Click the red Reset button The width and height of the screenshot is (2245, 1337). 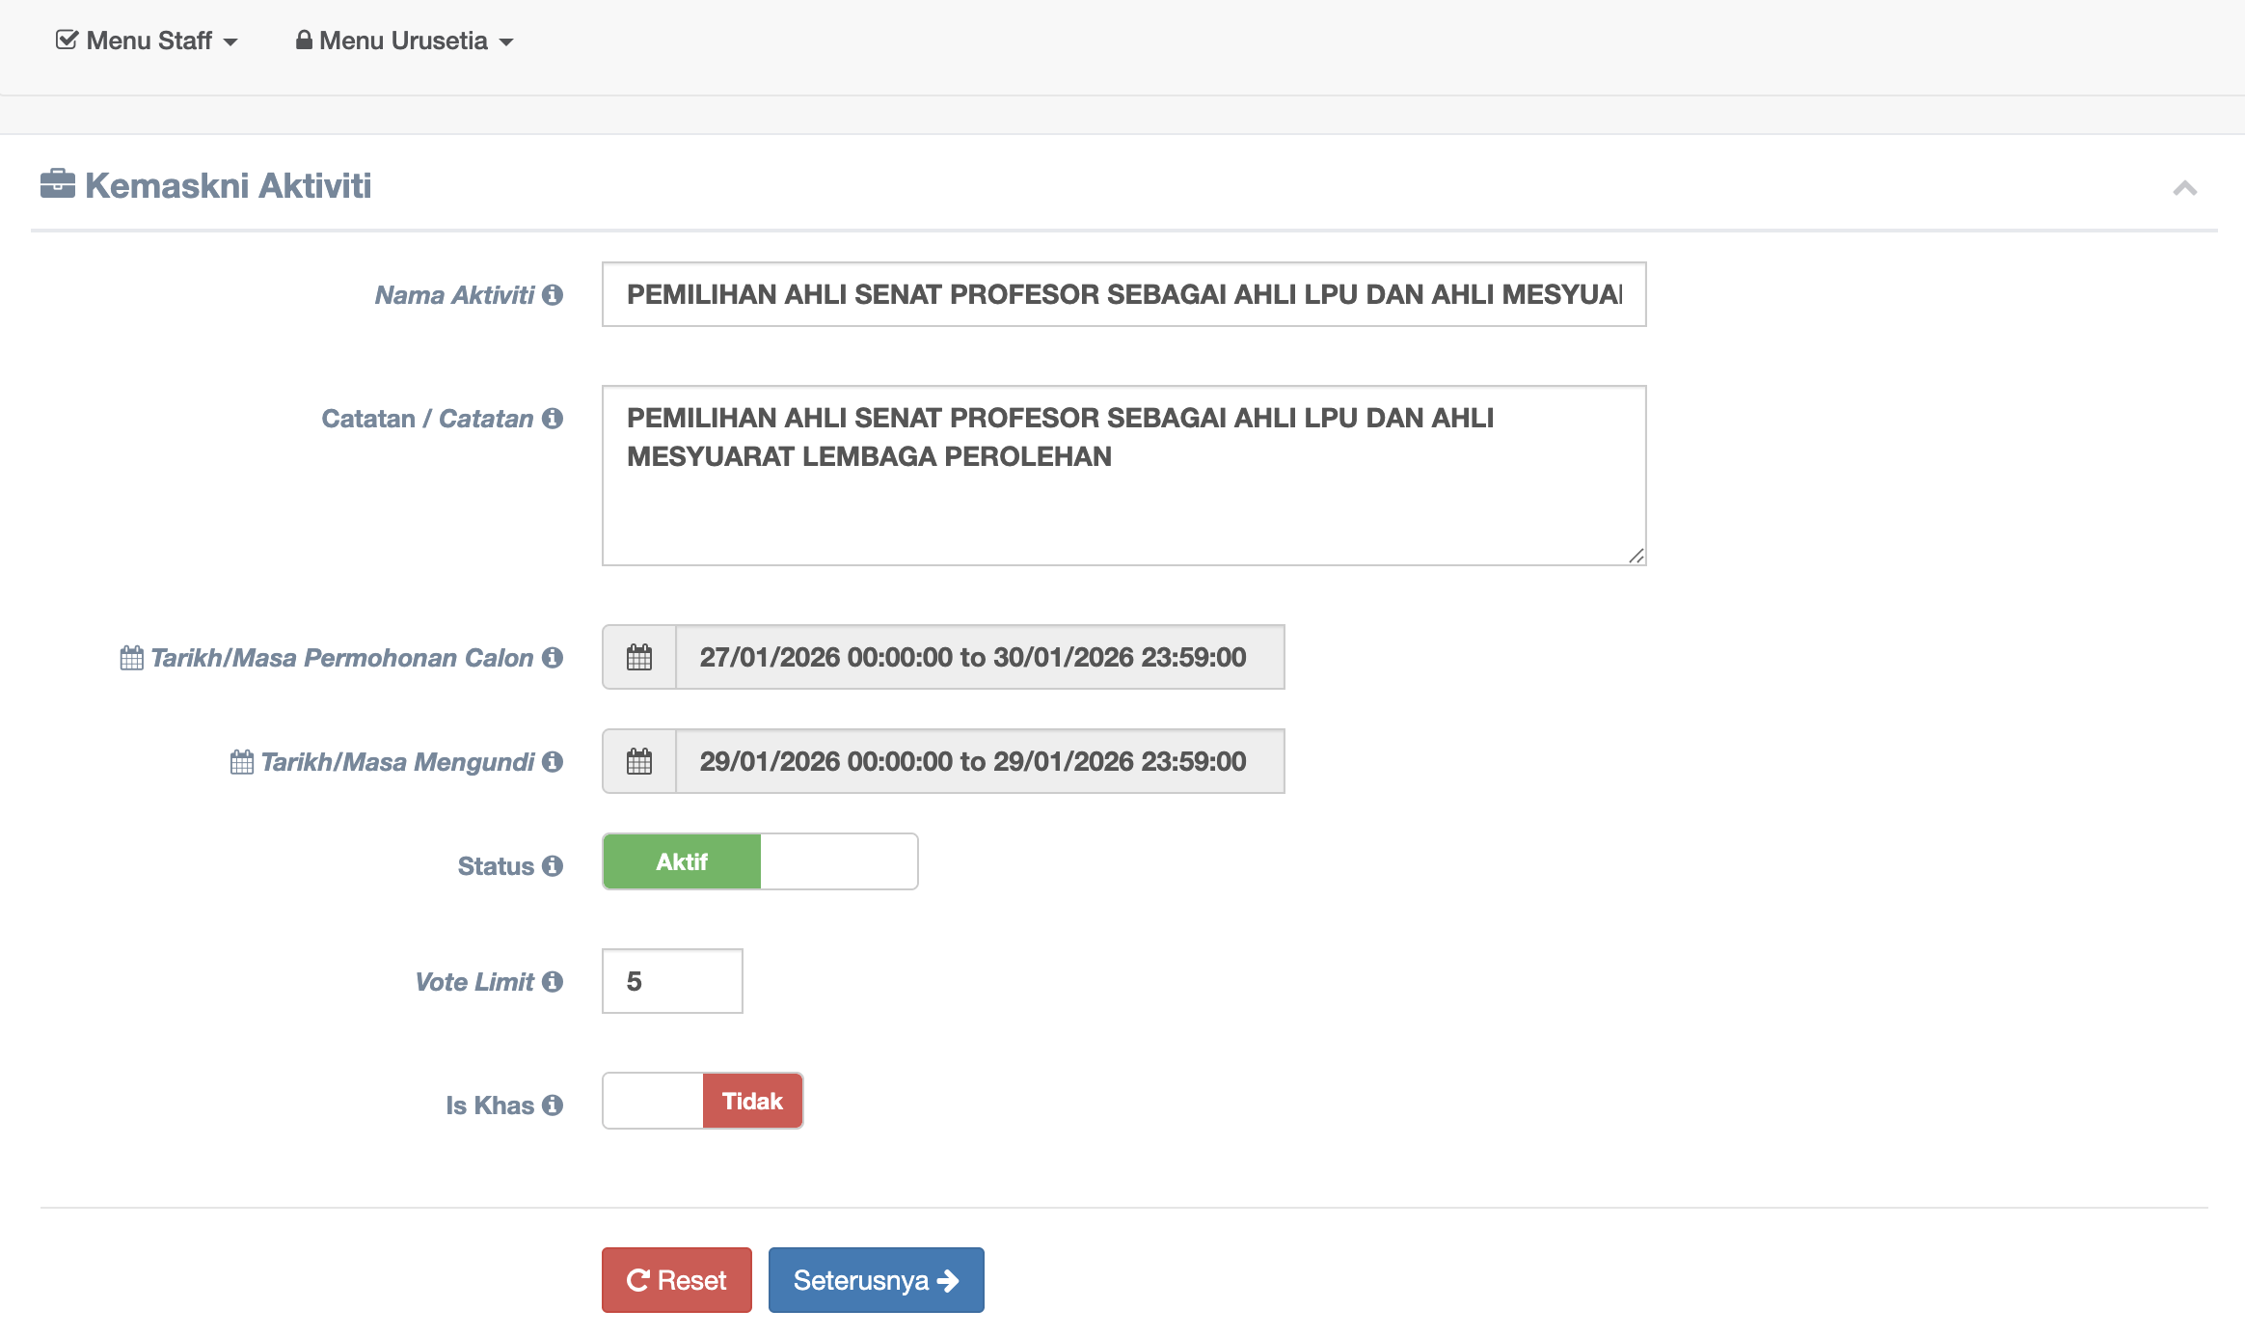(677, 1280)
